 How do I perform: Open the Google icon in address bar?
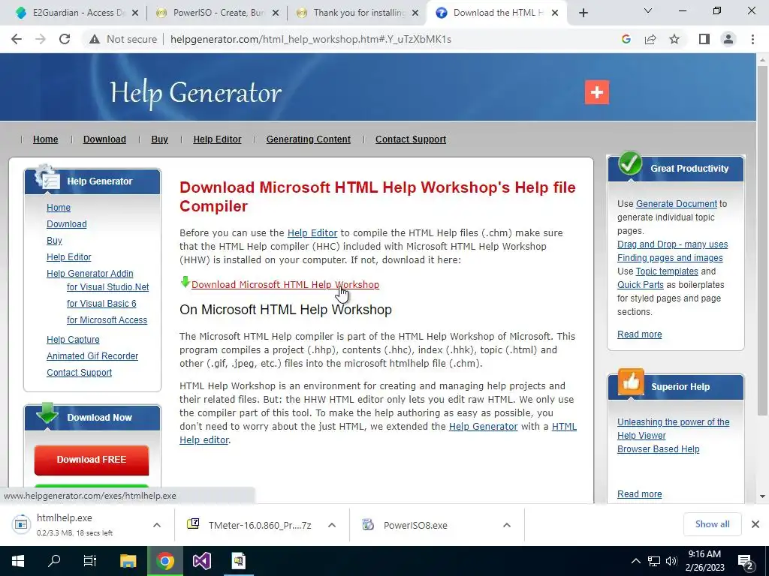click(626, 39)
